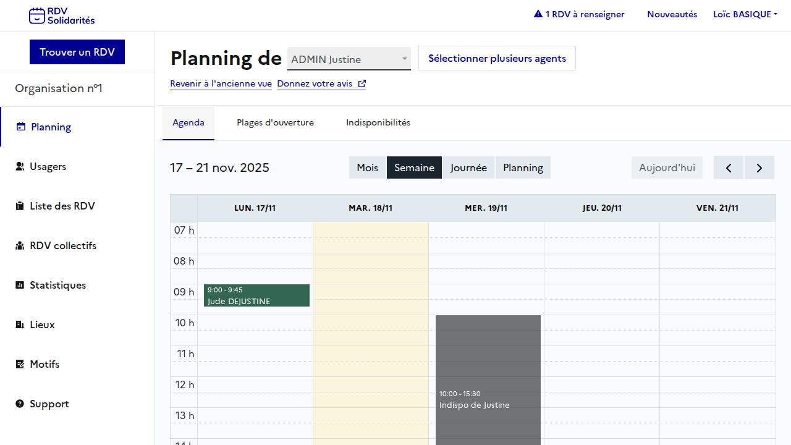Open the Jude DEJUSTINE appointment event
Image resolution: width=791 pixels, height=445 pixels.
click(256, 295)
